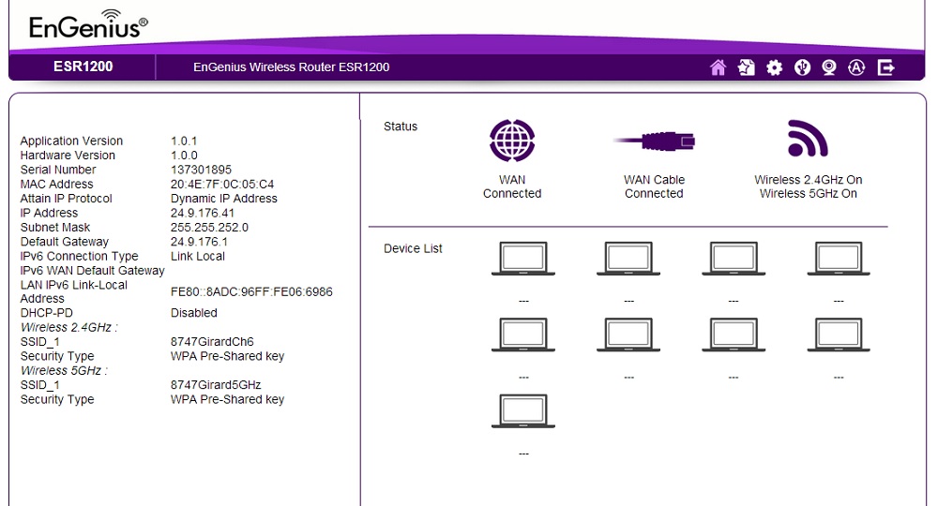The height and width of the screenshot is (506, 938).
Task: Select the first laptop in Device List top row
Action: click(x=523, y=258)
